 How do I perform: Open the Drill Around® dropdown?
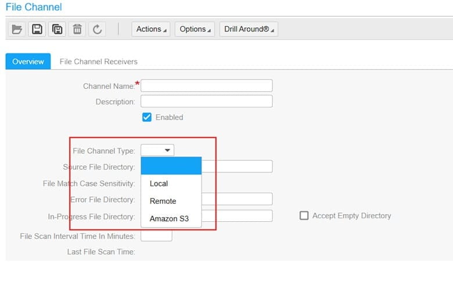click(x=249, y=29)
